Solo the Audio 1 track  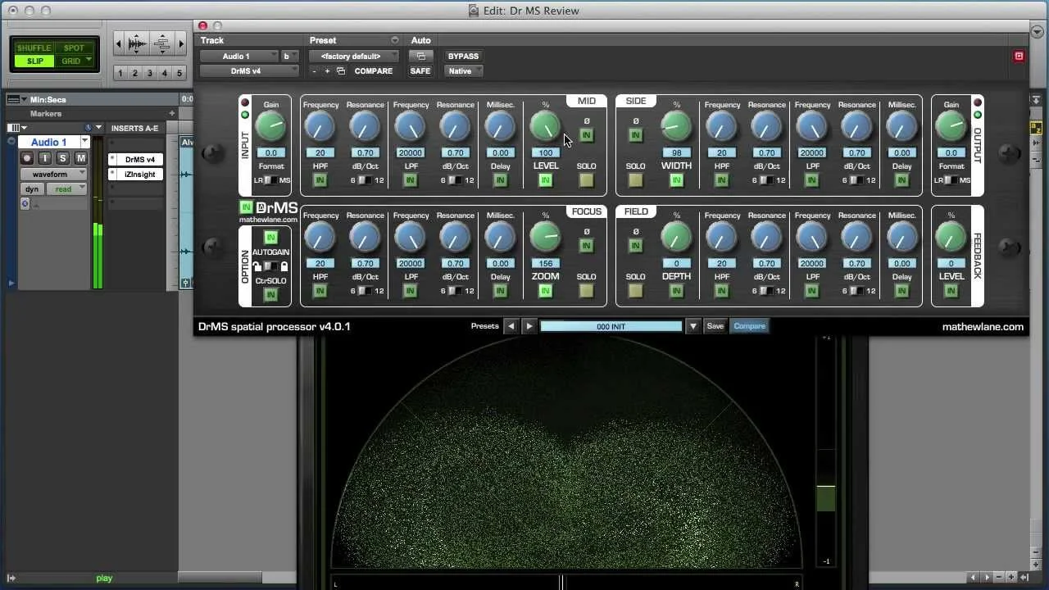63,158
